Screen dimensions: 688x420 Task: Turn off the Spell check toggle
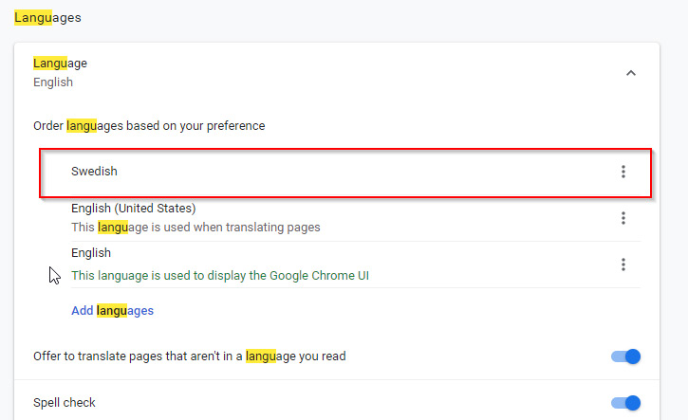(x=626, y=403)
